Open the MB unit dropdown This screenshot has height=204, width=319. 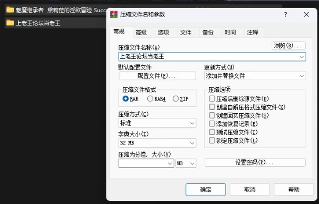point(186,163)
